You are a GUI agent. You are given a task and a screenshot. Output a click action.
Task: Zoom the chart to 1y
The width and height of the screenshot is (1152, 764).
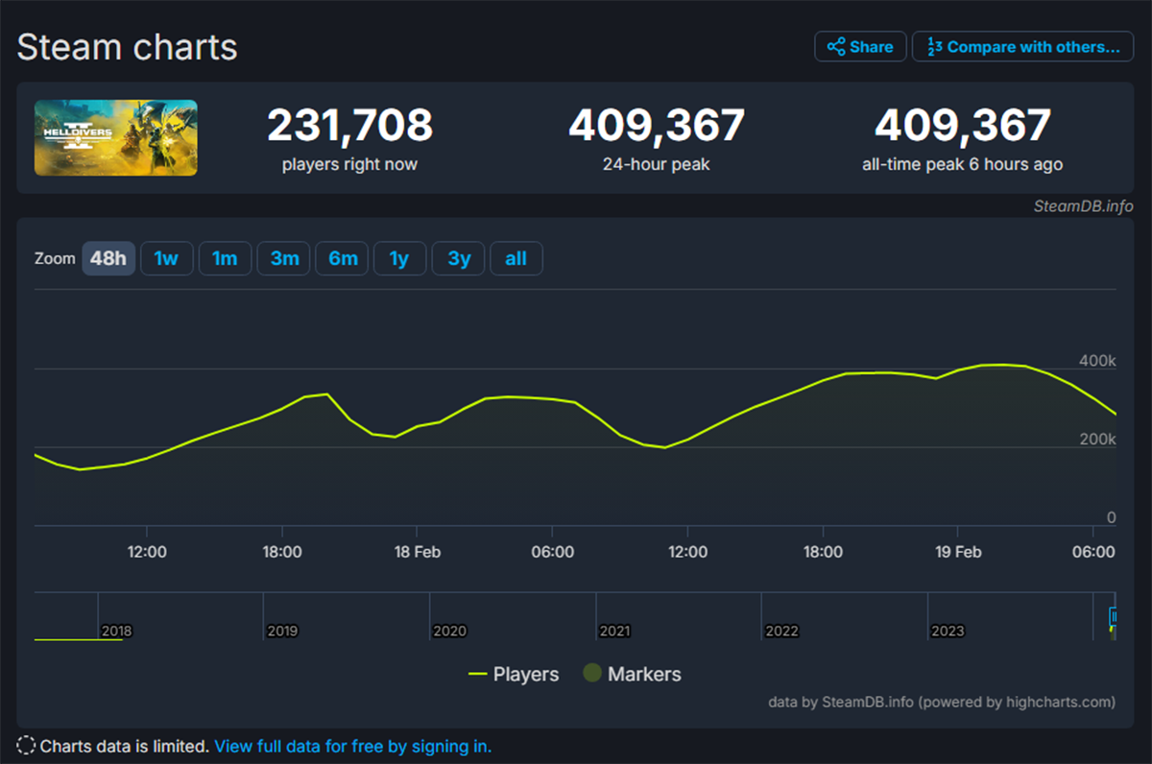[x=399, y=258]
